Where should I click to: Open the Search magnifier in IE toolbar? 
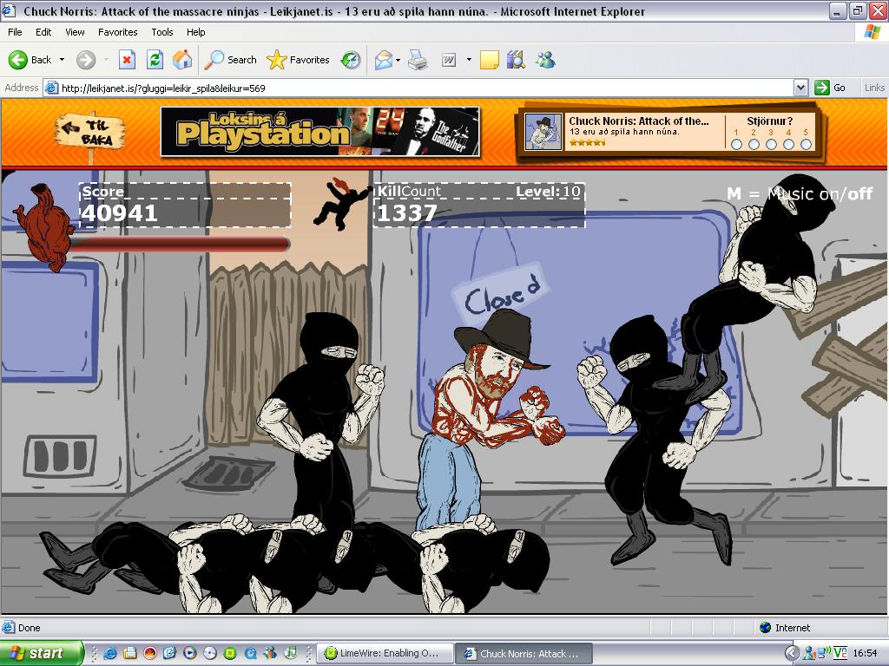230,60
